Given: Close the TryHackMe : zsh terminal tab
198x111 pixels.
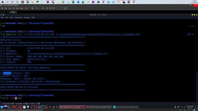Looking at the screenshot, I should pos(27,104).
